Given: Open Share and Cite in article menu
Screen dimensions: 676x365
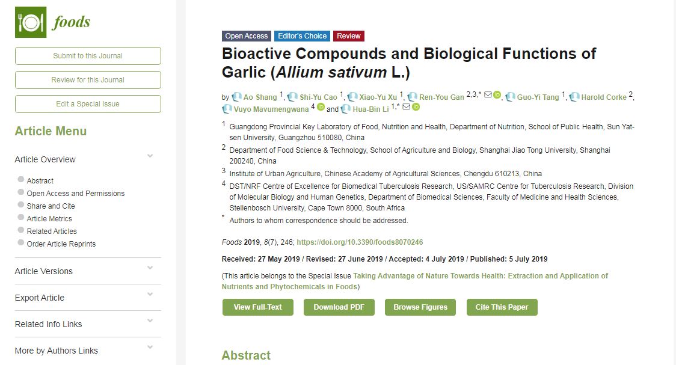Looking at the screenshot, I should [51, 206].
